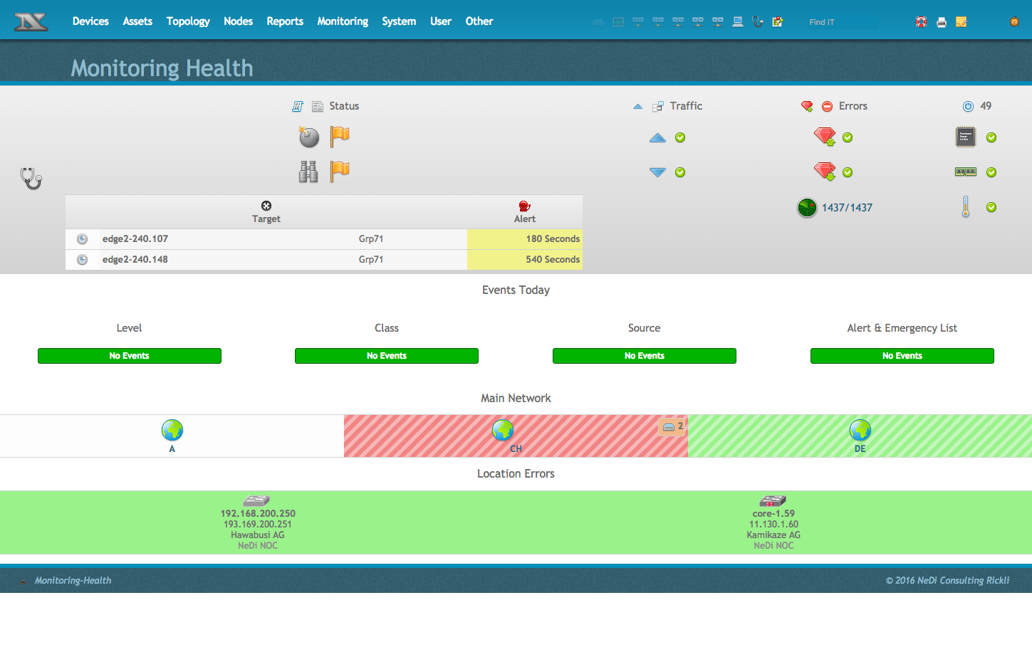Click green check beside inbound traffic arrow
This screenshot has width=1032, height=652.
[680, 172]
